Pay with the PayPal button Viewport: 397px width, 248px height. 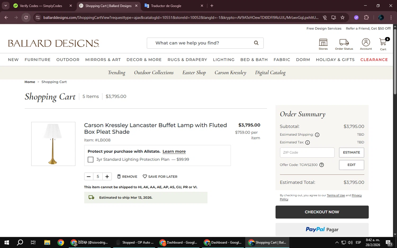click(322, 229)
